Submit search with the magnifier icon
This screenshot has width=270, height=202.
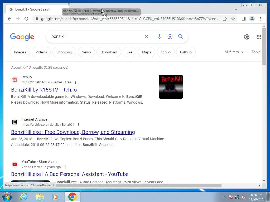pyautogui.click(x=180, y=36)
